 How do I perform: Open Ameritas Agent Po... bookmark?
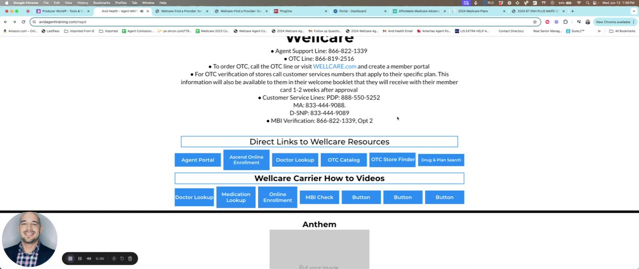pyautogui.click(x=433, y=31)
